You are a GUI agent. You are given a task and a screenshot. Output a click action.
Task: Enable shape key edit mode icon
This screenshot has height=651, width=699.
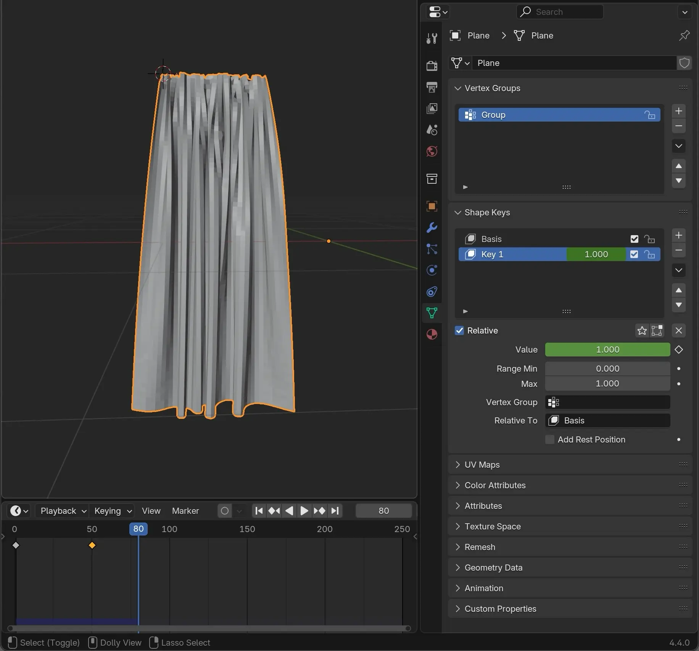tap(657, 330)
